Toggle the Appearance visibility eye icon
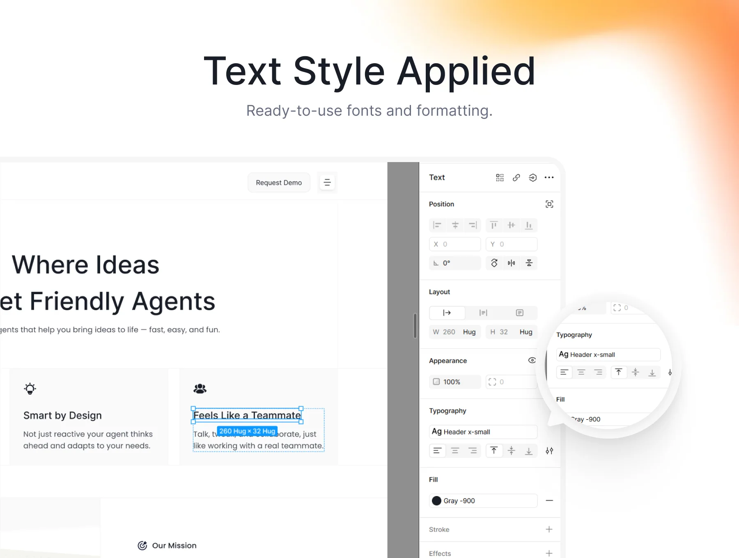Viewport: 739px width, 558px height. point(532,360)
